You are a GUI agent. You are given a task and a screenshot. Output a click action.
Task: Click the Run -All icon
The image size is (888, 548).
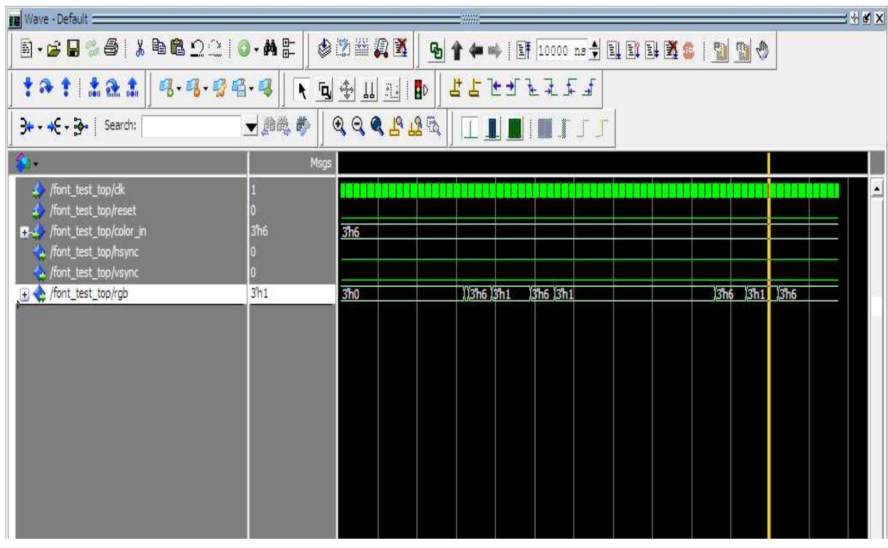[652, 50]
